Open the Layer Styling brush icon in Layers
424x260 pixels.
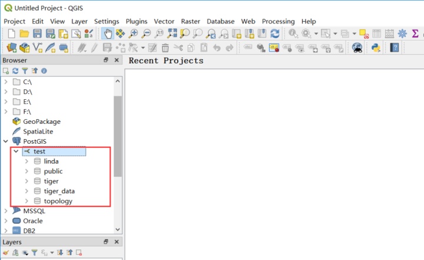(6, 252)
